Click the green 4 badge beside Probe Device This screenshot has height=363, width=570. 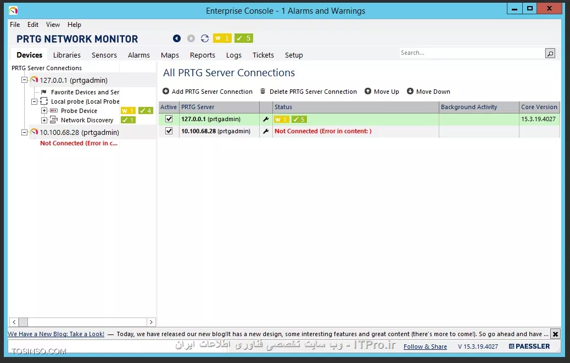coord(146,111)
